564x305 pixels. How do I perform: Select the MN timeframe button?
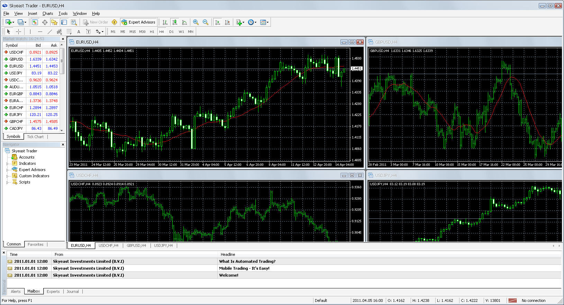click(x=191, y=32)
